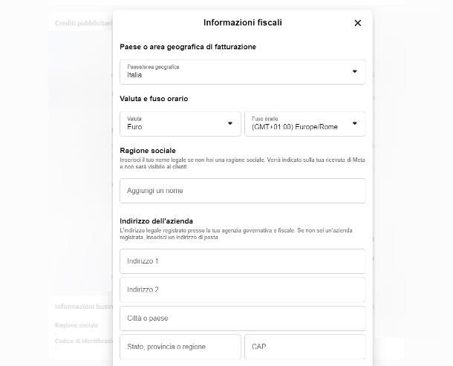Focus the CAP postal code field
453x366 pixels.
click(304, 347)
